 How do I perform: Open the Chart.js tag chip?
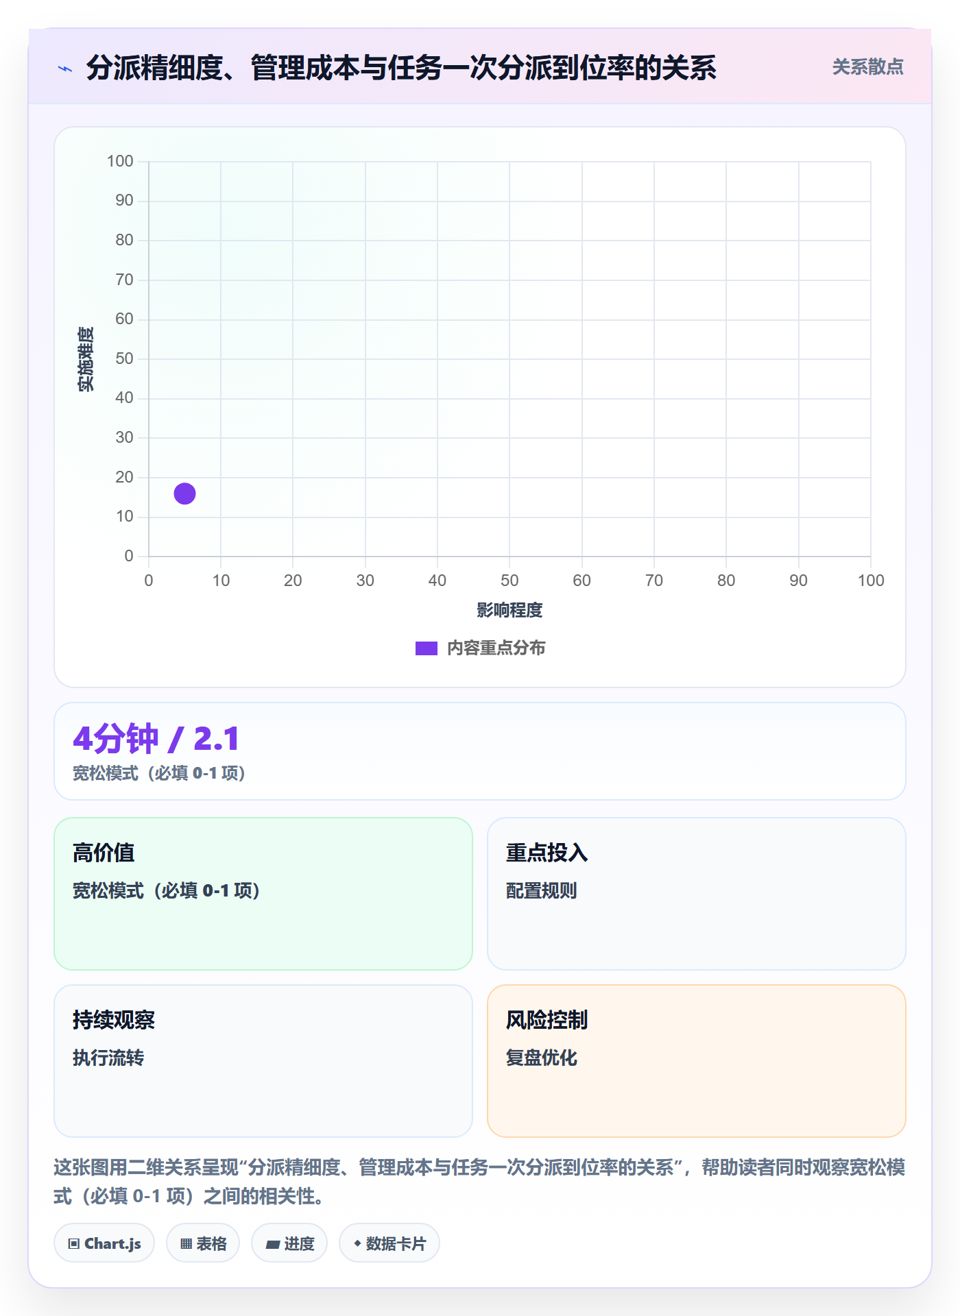(x=104, y=1243)
